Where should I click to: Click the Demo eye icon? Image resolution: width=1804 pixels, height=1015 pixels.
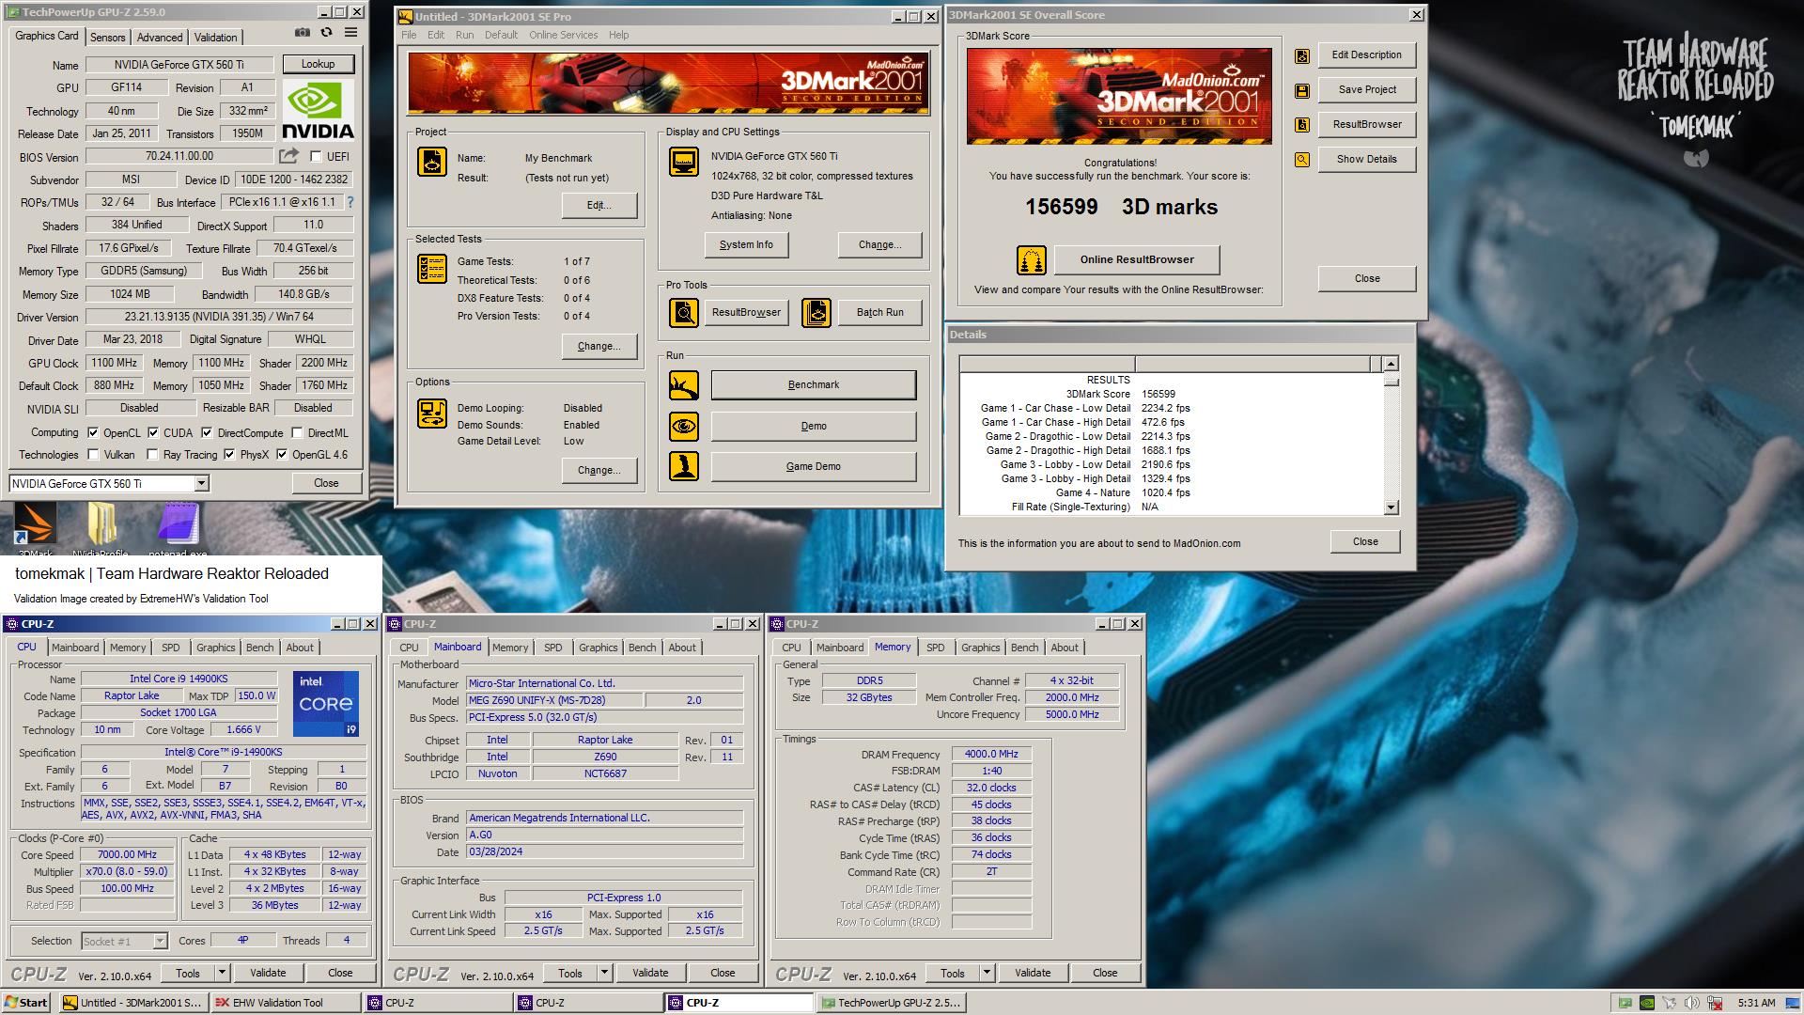(x=684, y=427)
